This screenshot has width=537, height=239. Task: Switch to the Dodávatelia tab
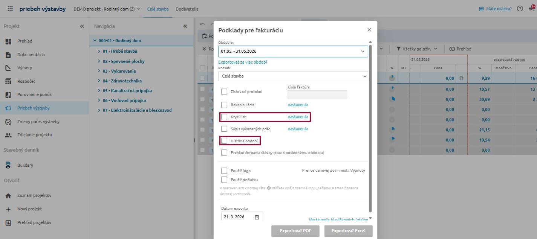click(187, 9)
